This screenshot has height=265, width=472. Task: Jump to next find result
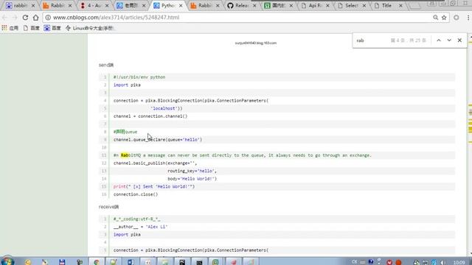[449, 40]
